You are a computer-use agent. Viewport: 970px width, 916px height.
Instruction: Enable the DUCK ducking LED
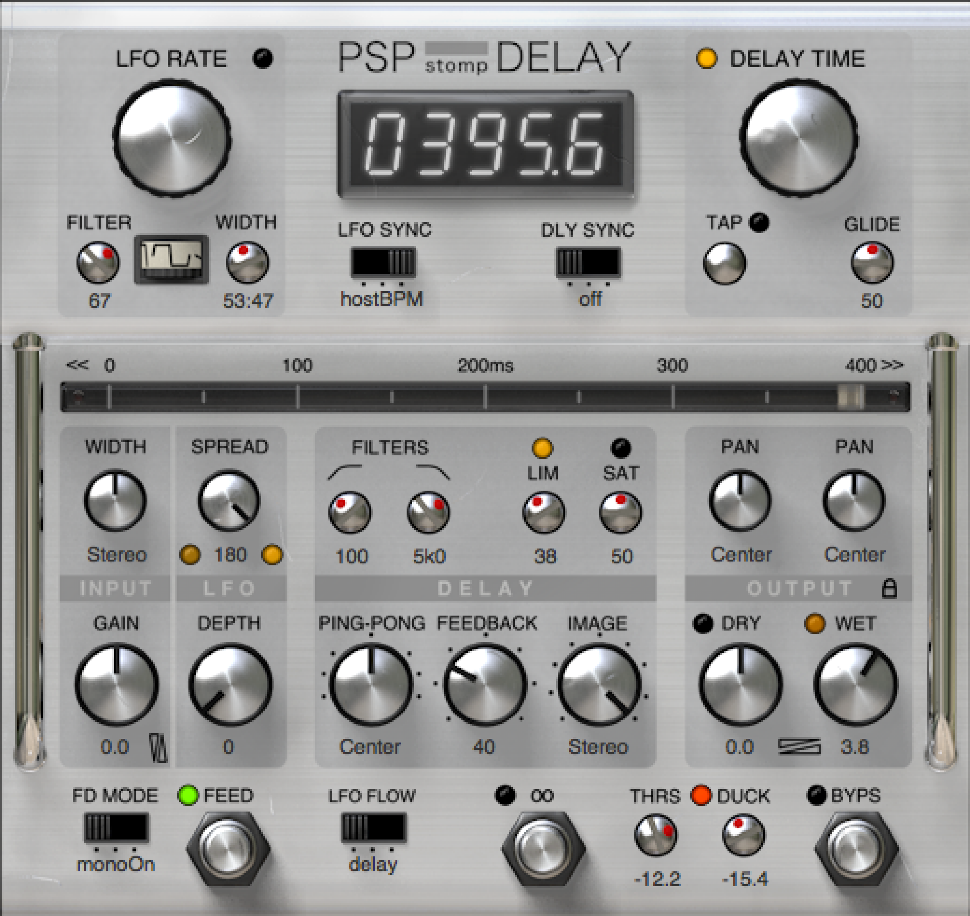[x=702, y=795]
